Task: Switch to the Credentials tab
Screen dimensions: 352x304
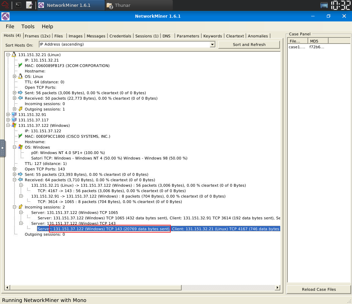Action: click(120, 36)
